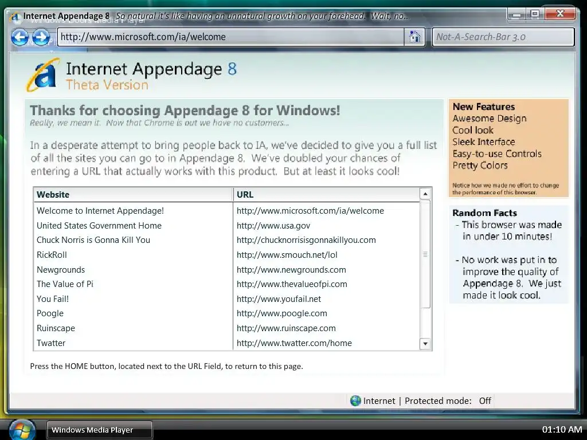Click the 'New Features' heading

tap(484, 107)
